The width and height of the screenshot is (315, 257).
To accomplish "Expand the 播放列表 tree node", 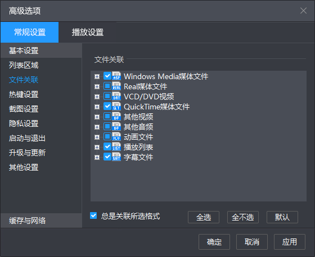I will tap(97, 148).
